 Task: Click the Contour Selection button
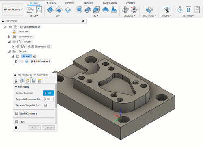49,93
